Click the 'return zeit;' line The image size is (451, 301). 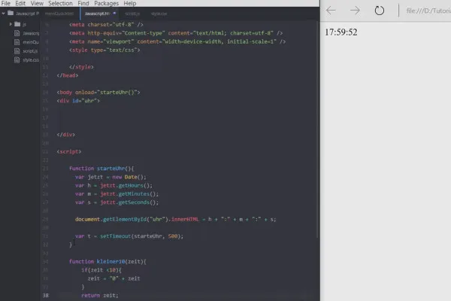[99, 296]
